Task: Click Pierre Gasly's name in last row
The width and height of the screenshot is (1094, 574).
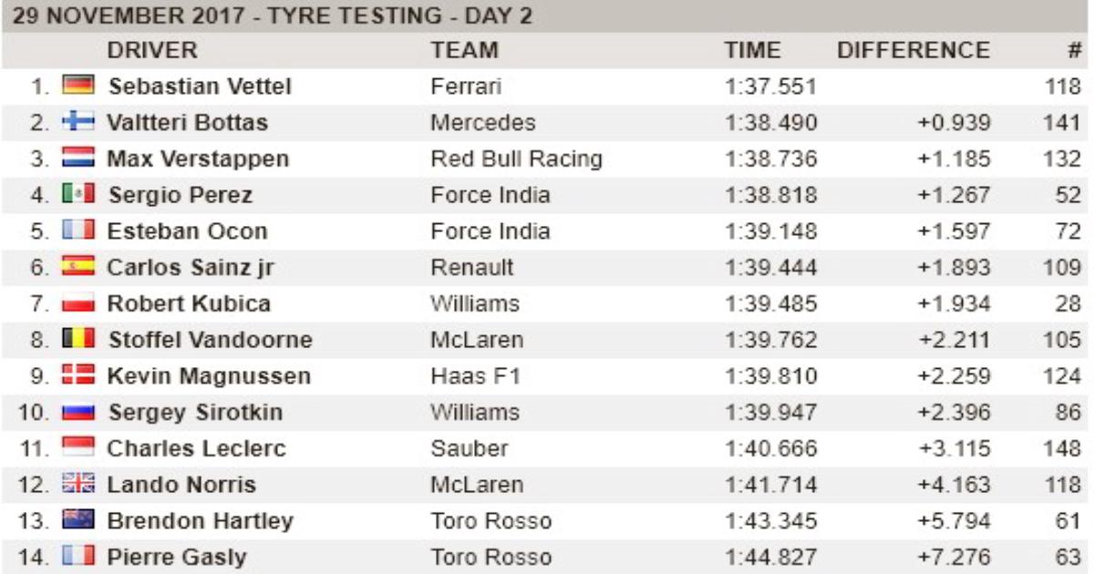Action: [177, 557]
